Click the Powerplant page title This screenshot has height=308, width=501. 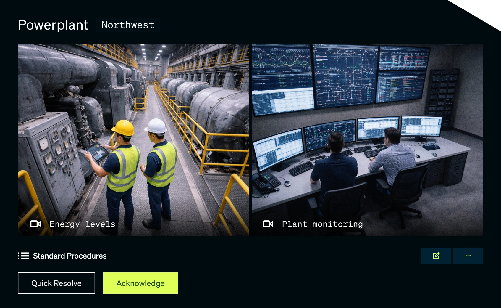[53, 25]
